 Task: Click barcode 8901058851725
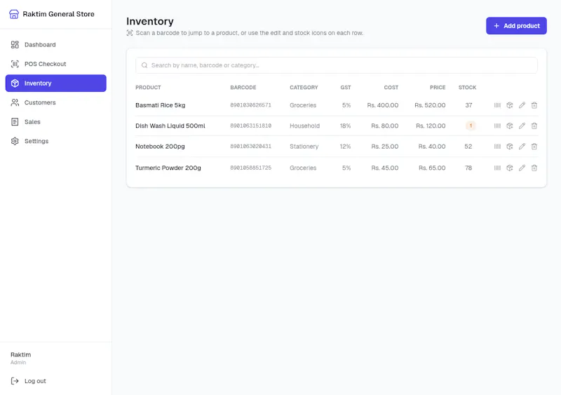tap(251, 168)
